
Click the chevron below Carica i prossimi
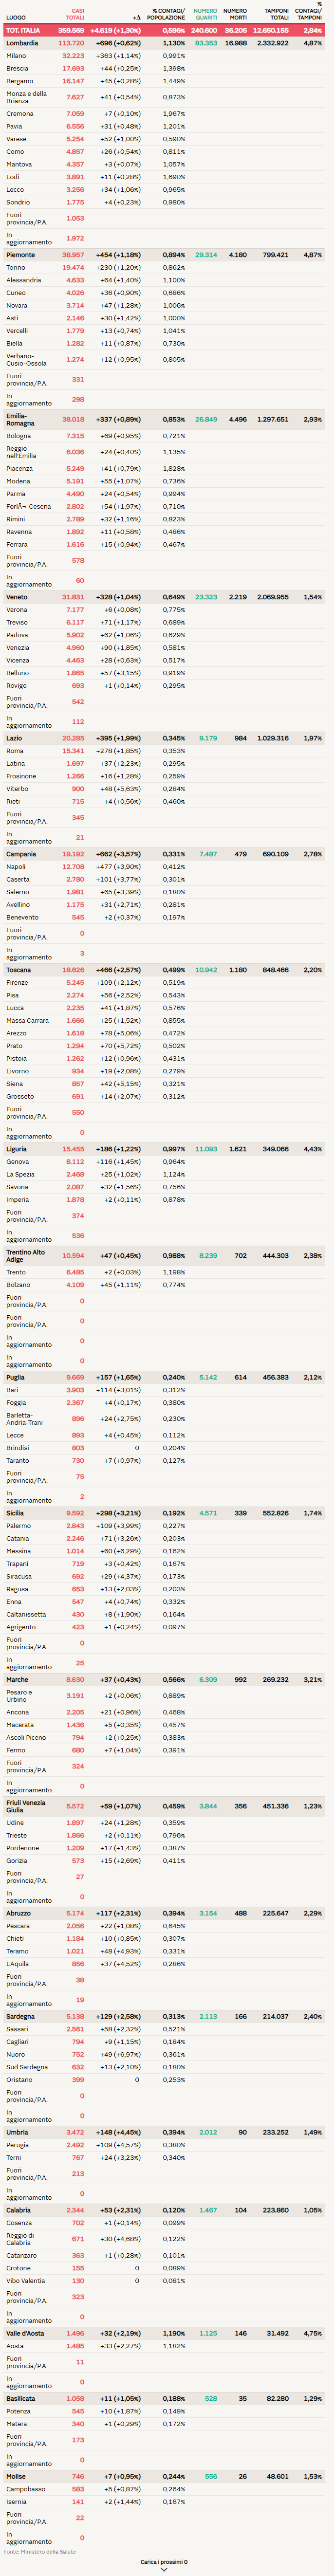164,2570
